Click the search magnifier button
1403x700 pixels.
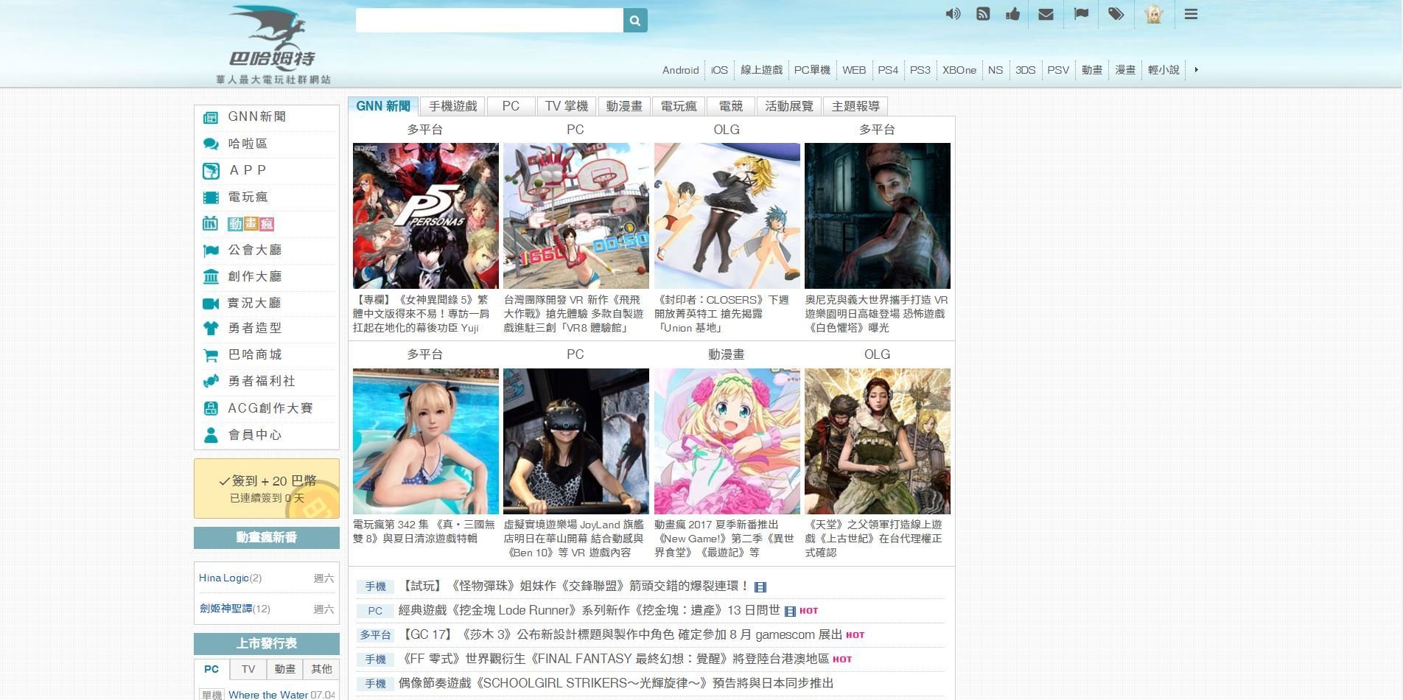tap(635, 20)
